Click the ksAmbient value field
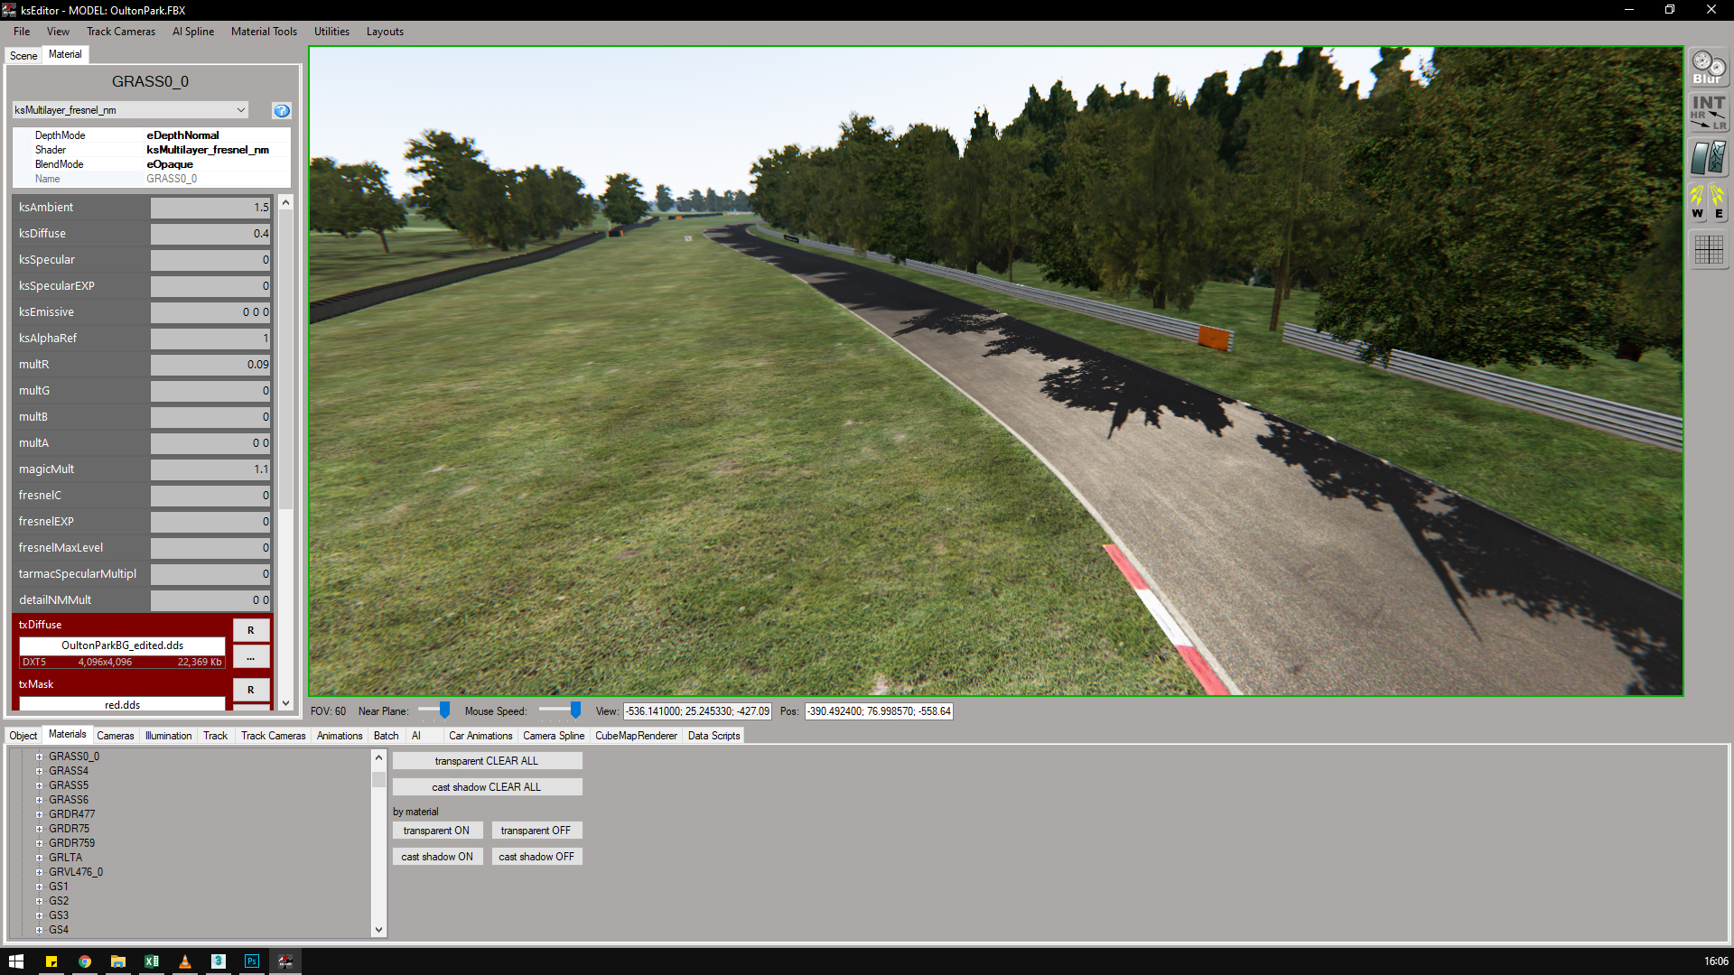This screenshot has width=1734, height=975. point(210,208)
